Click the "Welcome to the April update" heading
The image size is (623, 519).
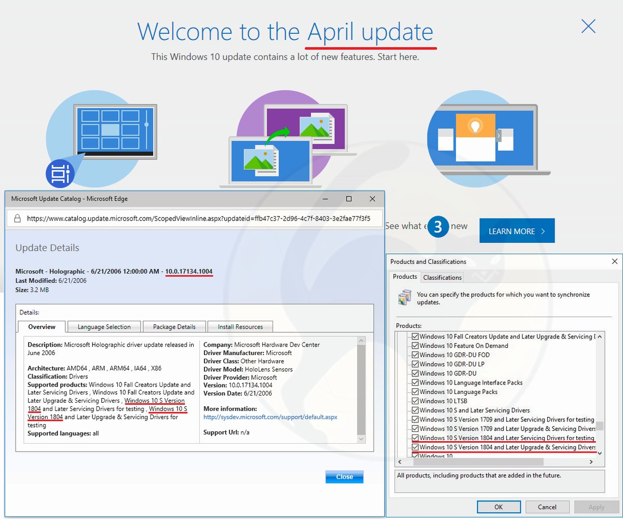[x=285, y=32]
